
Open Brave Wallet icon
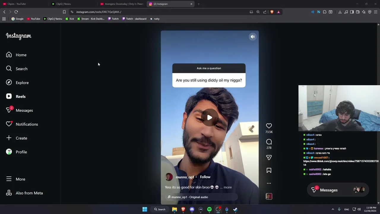(358, 12)
